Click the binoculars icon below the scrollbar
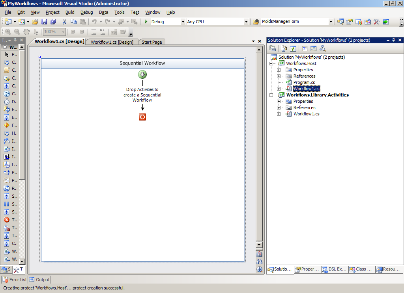Image resolution: width=404 pixels, height=293 pixels. click(259, 261)
